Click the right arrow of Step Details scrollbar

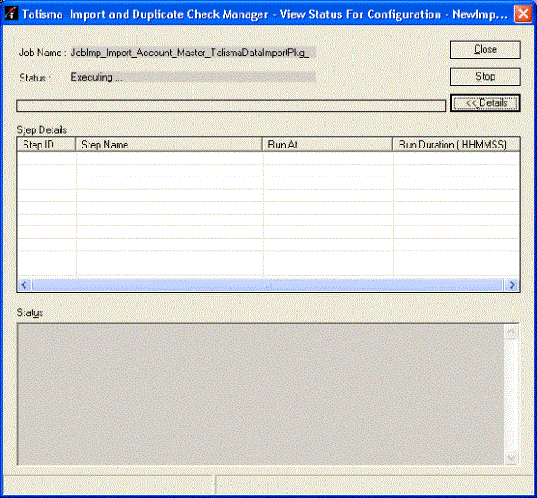pyautogui.click(x=512, y=285)
